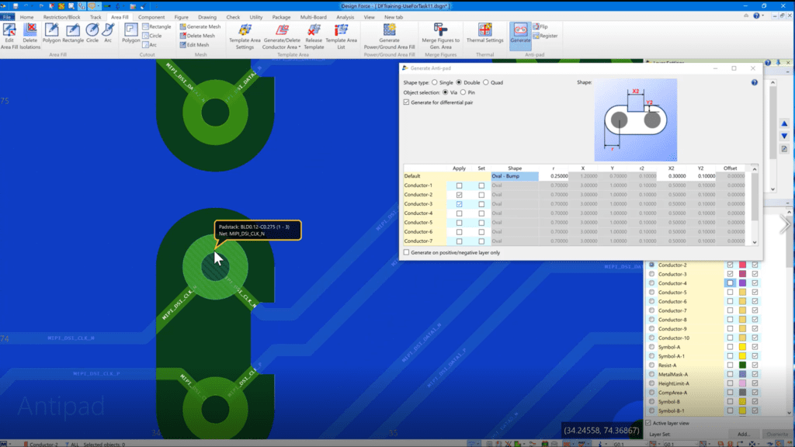Check the Apply box for Conductor-4 row
795x447 pixels.
pyautogui.click(x=460, y=213)
